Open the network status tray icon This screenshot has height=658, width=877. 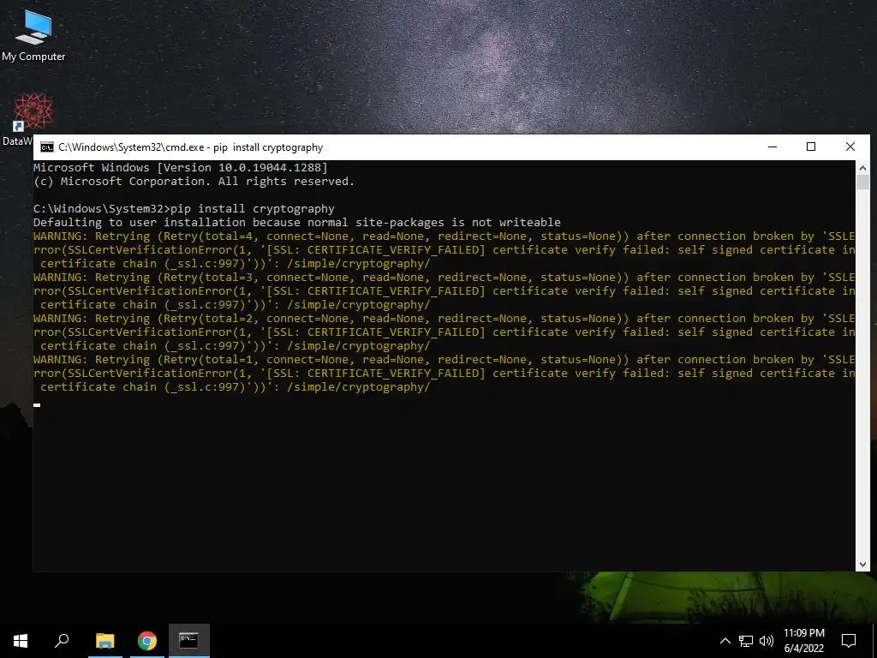[x=746, y=641]
